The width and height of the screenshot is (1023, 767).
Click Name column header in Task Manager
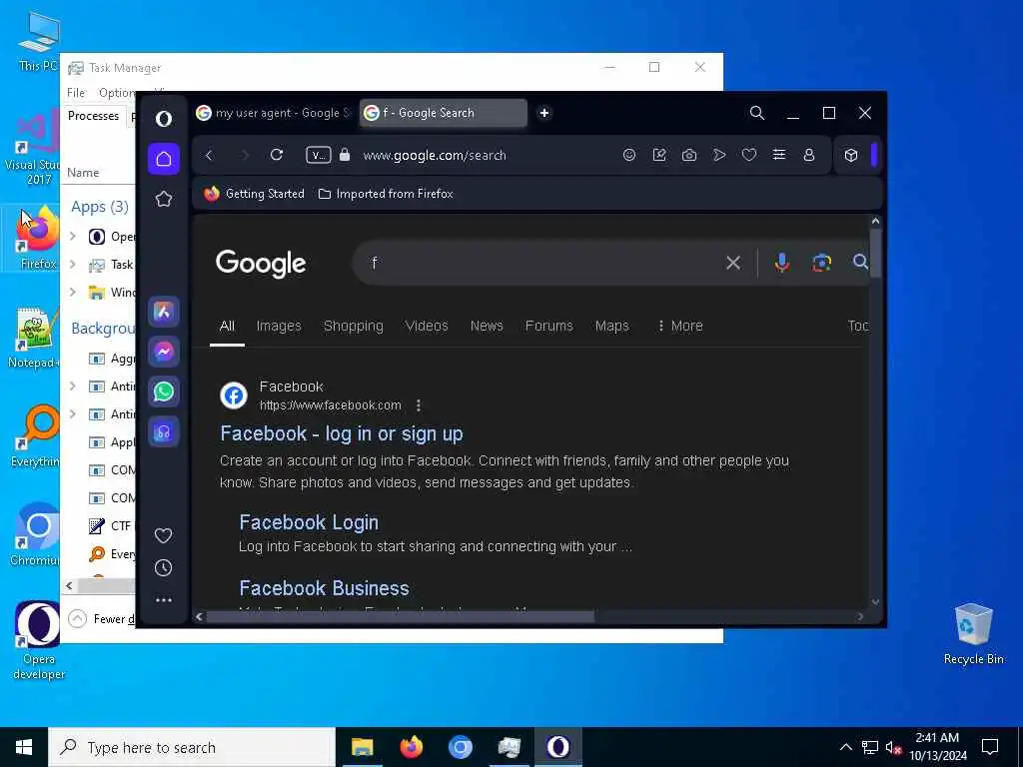coord(83,172)
